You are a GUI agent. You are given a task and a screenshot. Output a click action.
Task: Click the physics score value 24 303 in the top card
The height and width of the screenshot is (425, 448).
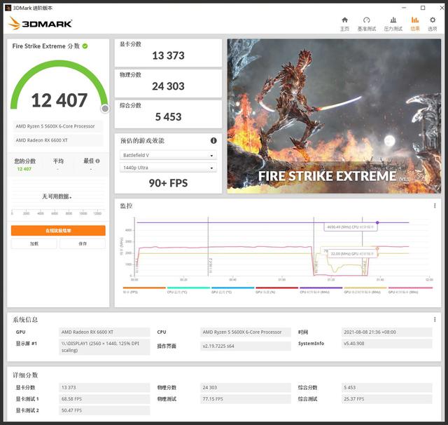coord(168,86)
